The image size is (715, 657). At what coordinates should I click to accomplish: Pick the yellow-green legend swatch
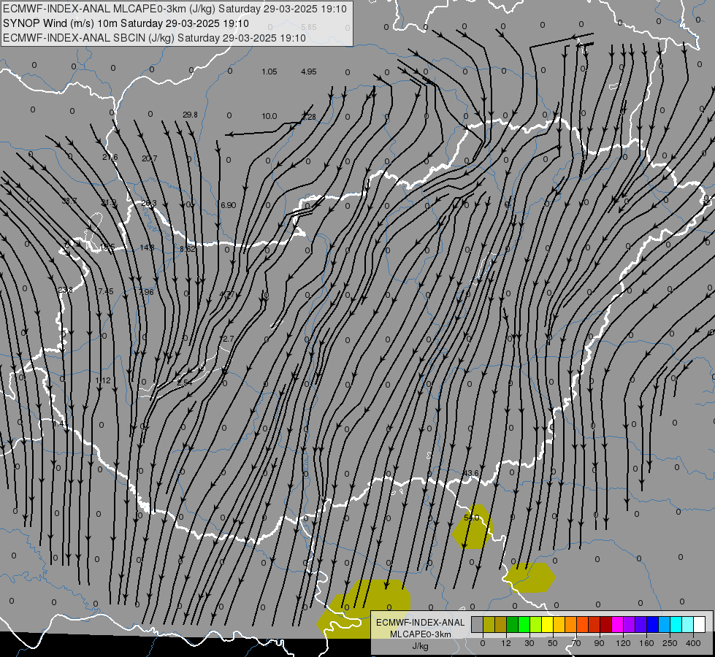point(536,624)
